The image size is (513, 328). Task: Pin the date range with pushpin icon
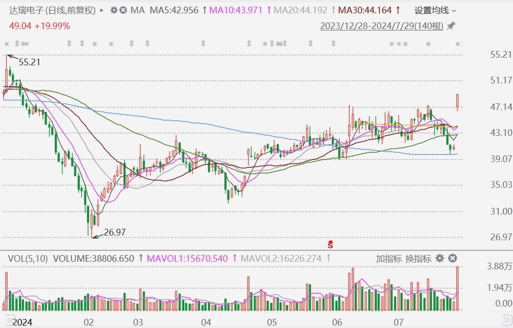(x=451, y=25)
